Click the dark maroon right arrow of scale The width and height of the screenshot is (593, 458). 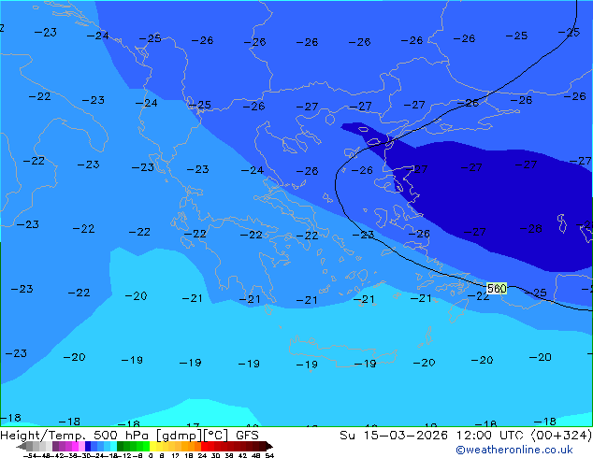269,446
